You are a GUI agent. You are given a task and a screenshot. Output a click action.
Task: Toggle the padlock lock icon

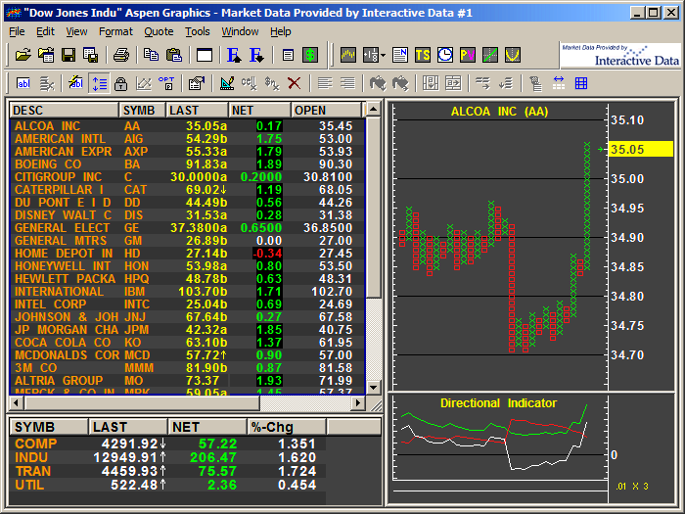click(120, 83)
